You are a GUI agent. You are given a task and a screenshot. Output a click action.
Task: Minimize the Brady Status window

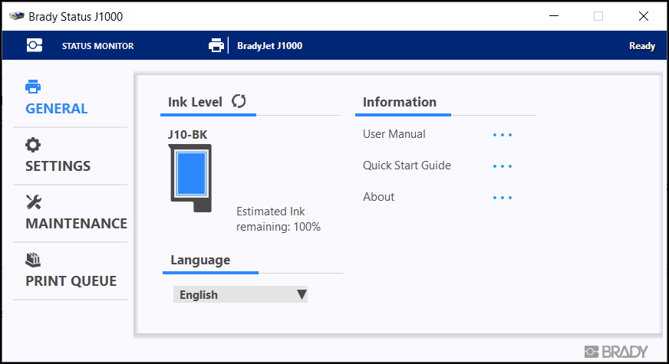(x=554, y=16)
